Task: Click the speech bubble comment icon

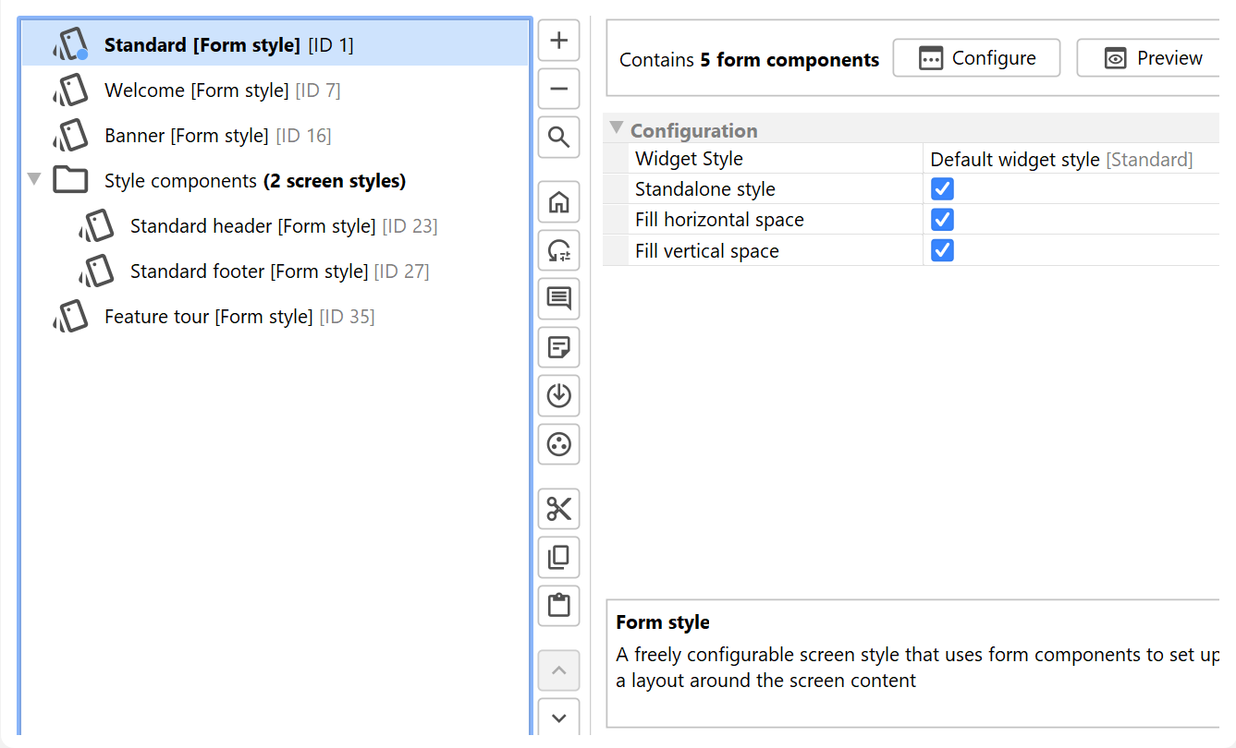Action: click(558, 298)
